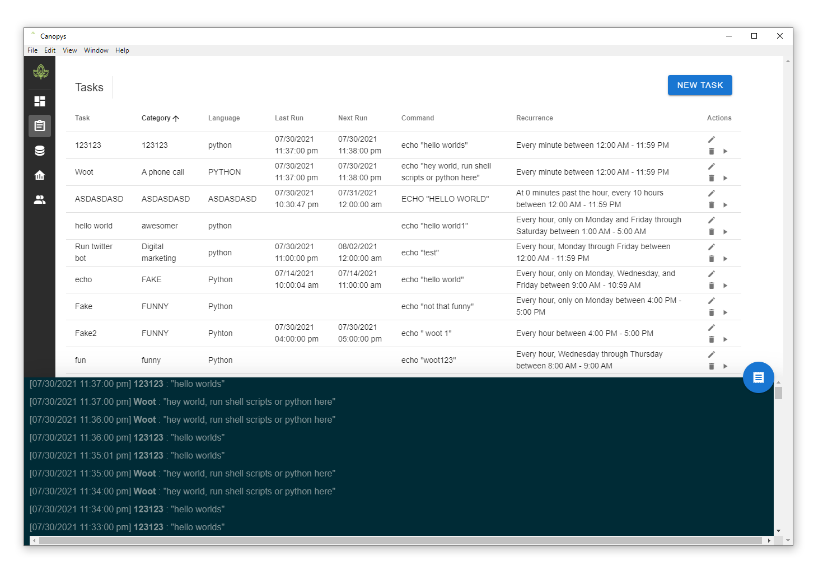Edit the Fake2 task
837x584 pixels.
[712, 328]
